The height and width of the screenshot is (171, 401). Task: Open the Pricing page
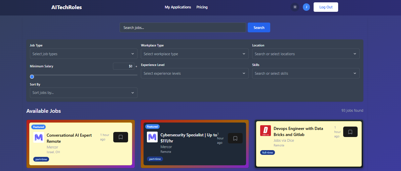[202, 7]
